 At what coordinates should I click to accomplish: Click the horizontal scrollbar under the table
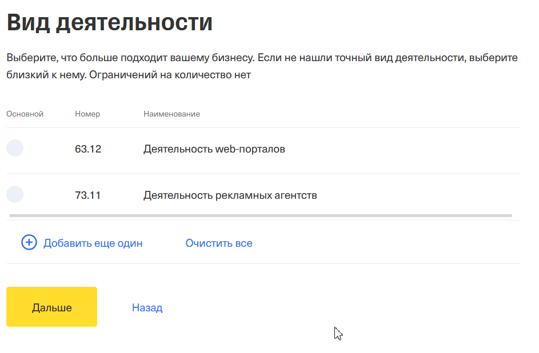click(x=261, y=216)
